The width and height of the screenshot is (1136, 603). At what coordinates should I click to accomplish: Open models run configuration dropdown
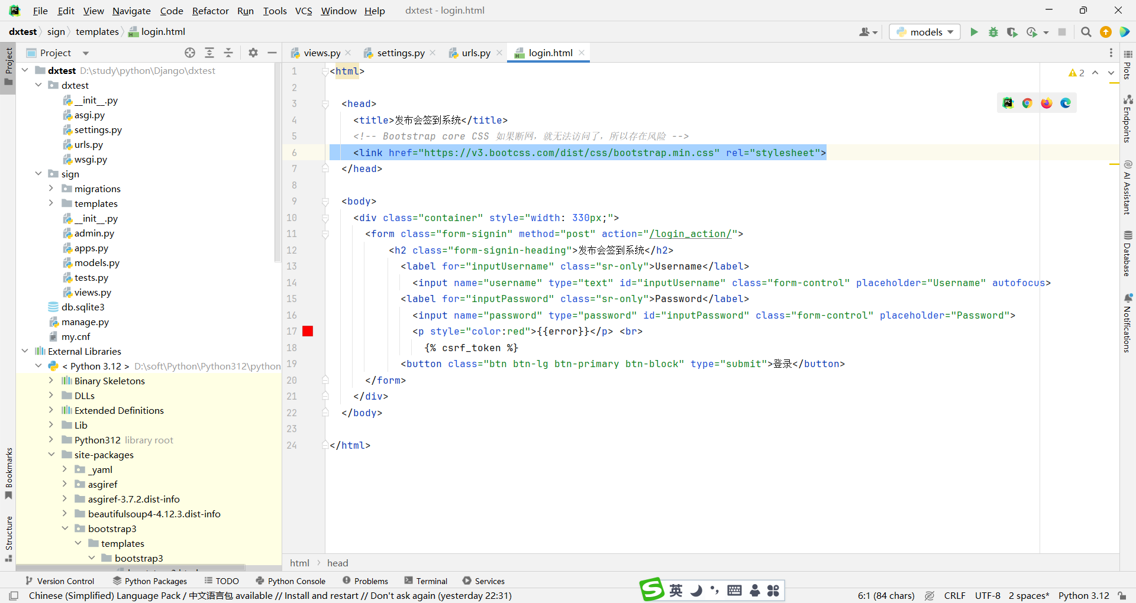[x=925, y=32]
